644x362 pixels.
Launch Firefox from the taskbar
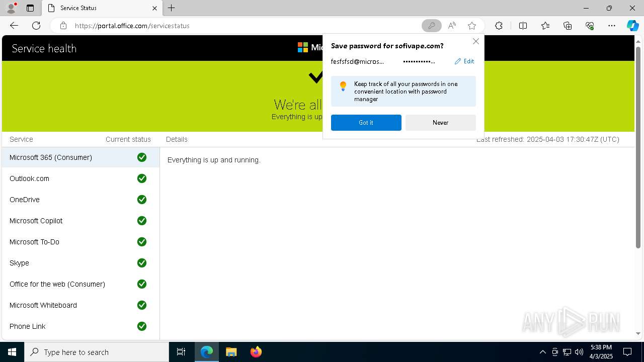(x=256, y=352)
